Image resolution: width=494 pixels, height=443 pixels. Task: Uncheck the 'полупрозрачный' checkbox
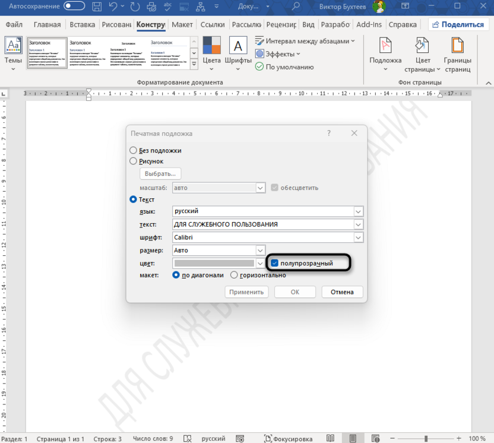(275, 263)
